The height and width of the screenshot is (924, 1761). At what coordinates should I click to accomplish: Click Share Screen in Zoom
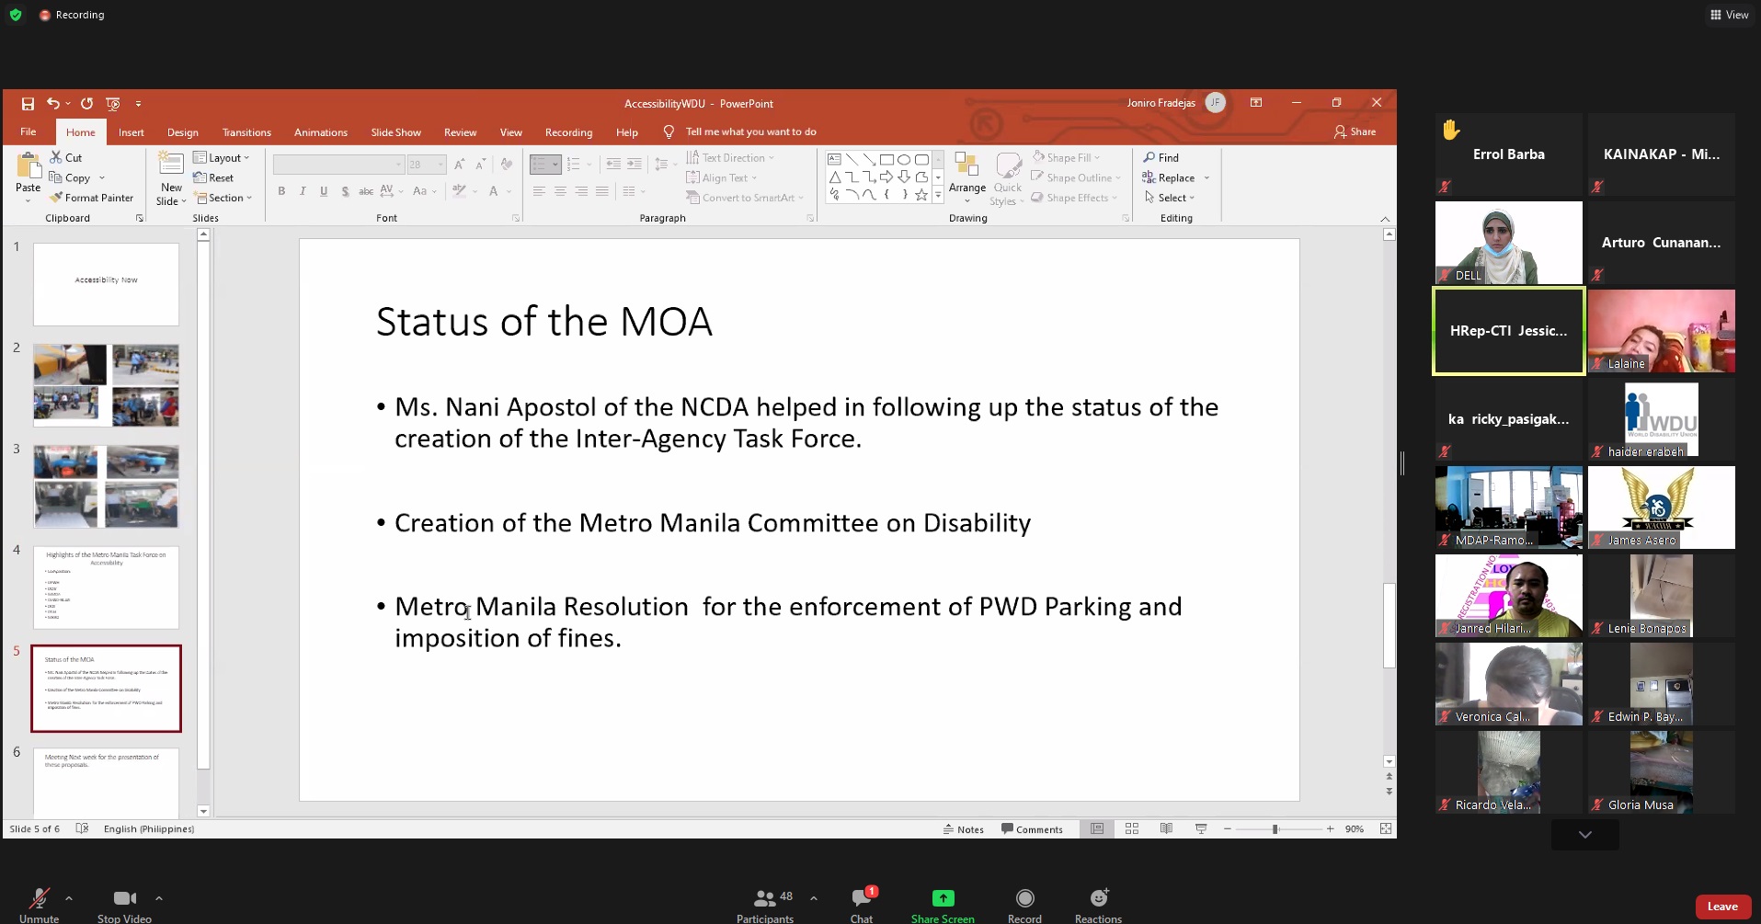click(x=943, y=905)
